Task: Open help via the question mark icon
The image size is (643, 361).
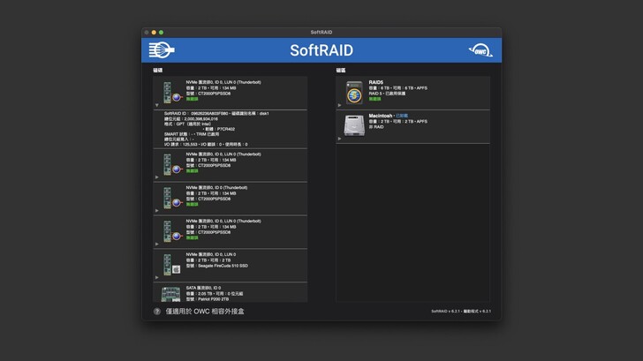Action: coord(157,312)
